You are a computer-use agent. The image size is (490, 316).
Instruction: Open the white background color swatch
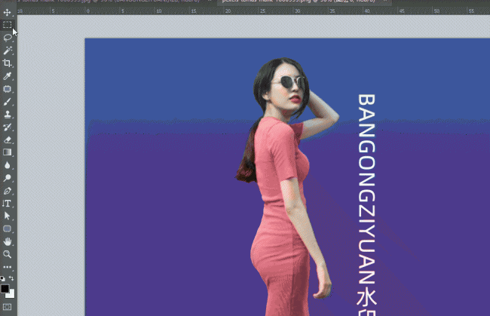[x=11, y=294]
